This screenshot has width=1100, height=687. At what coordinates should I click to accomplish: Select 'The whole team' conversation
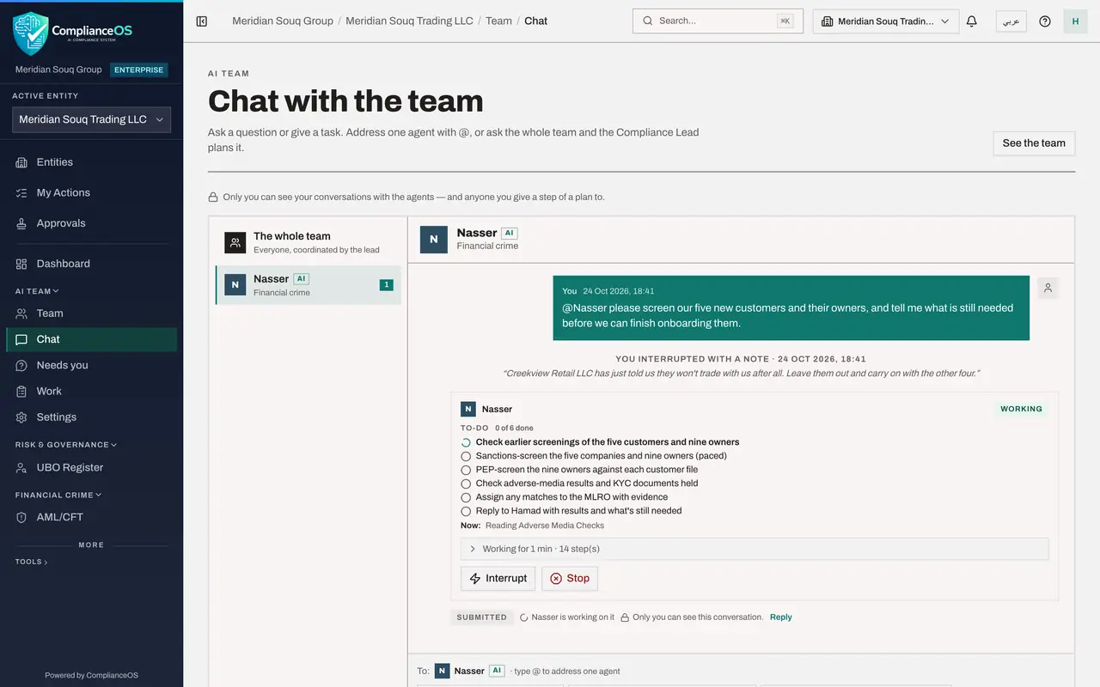pyautogui.click(x=308, y=242)
